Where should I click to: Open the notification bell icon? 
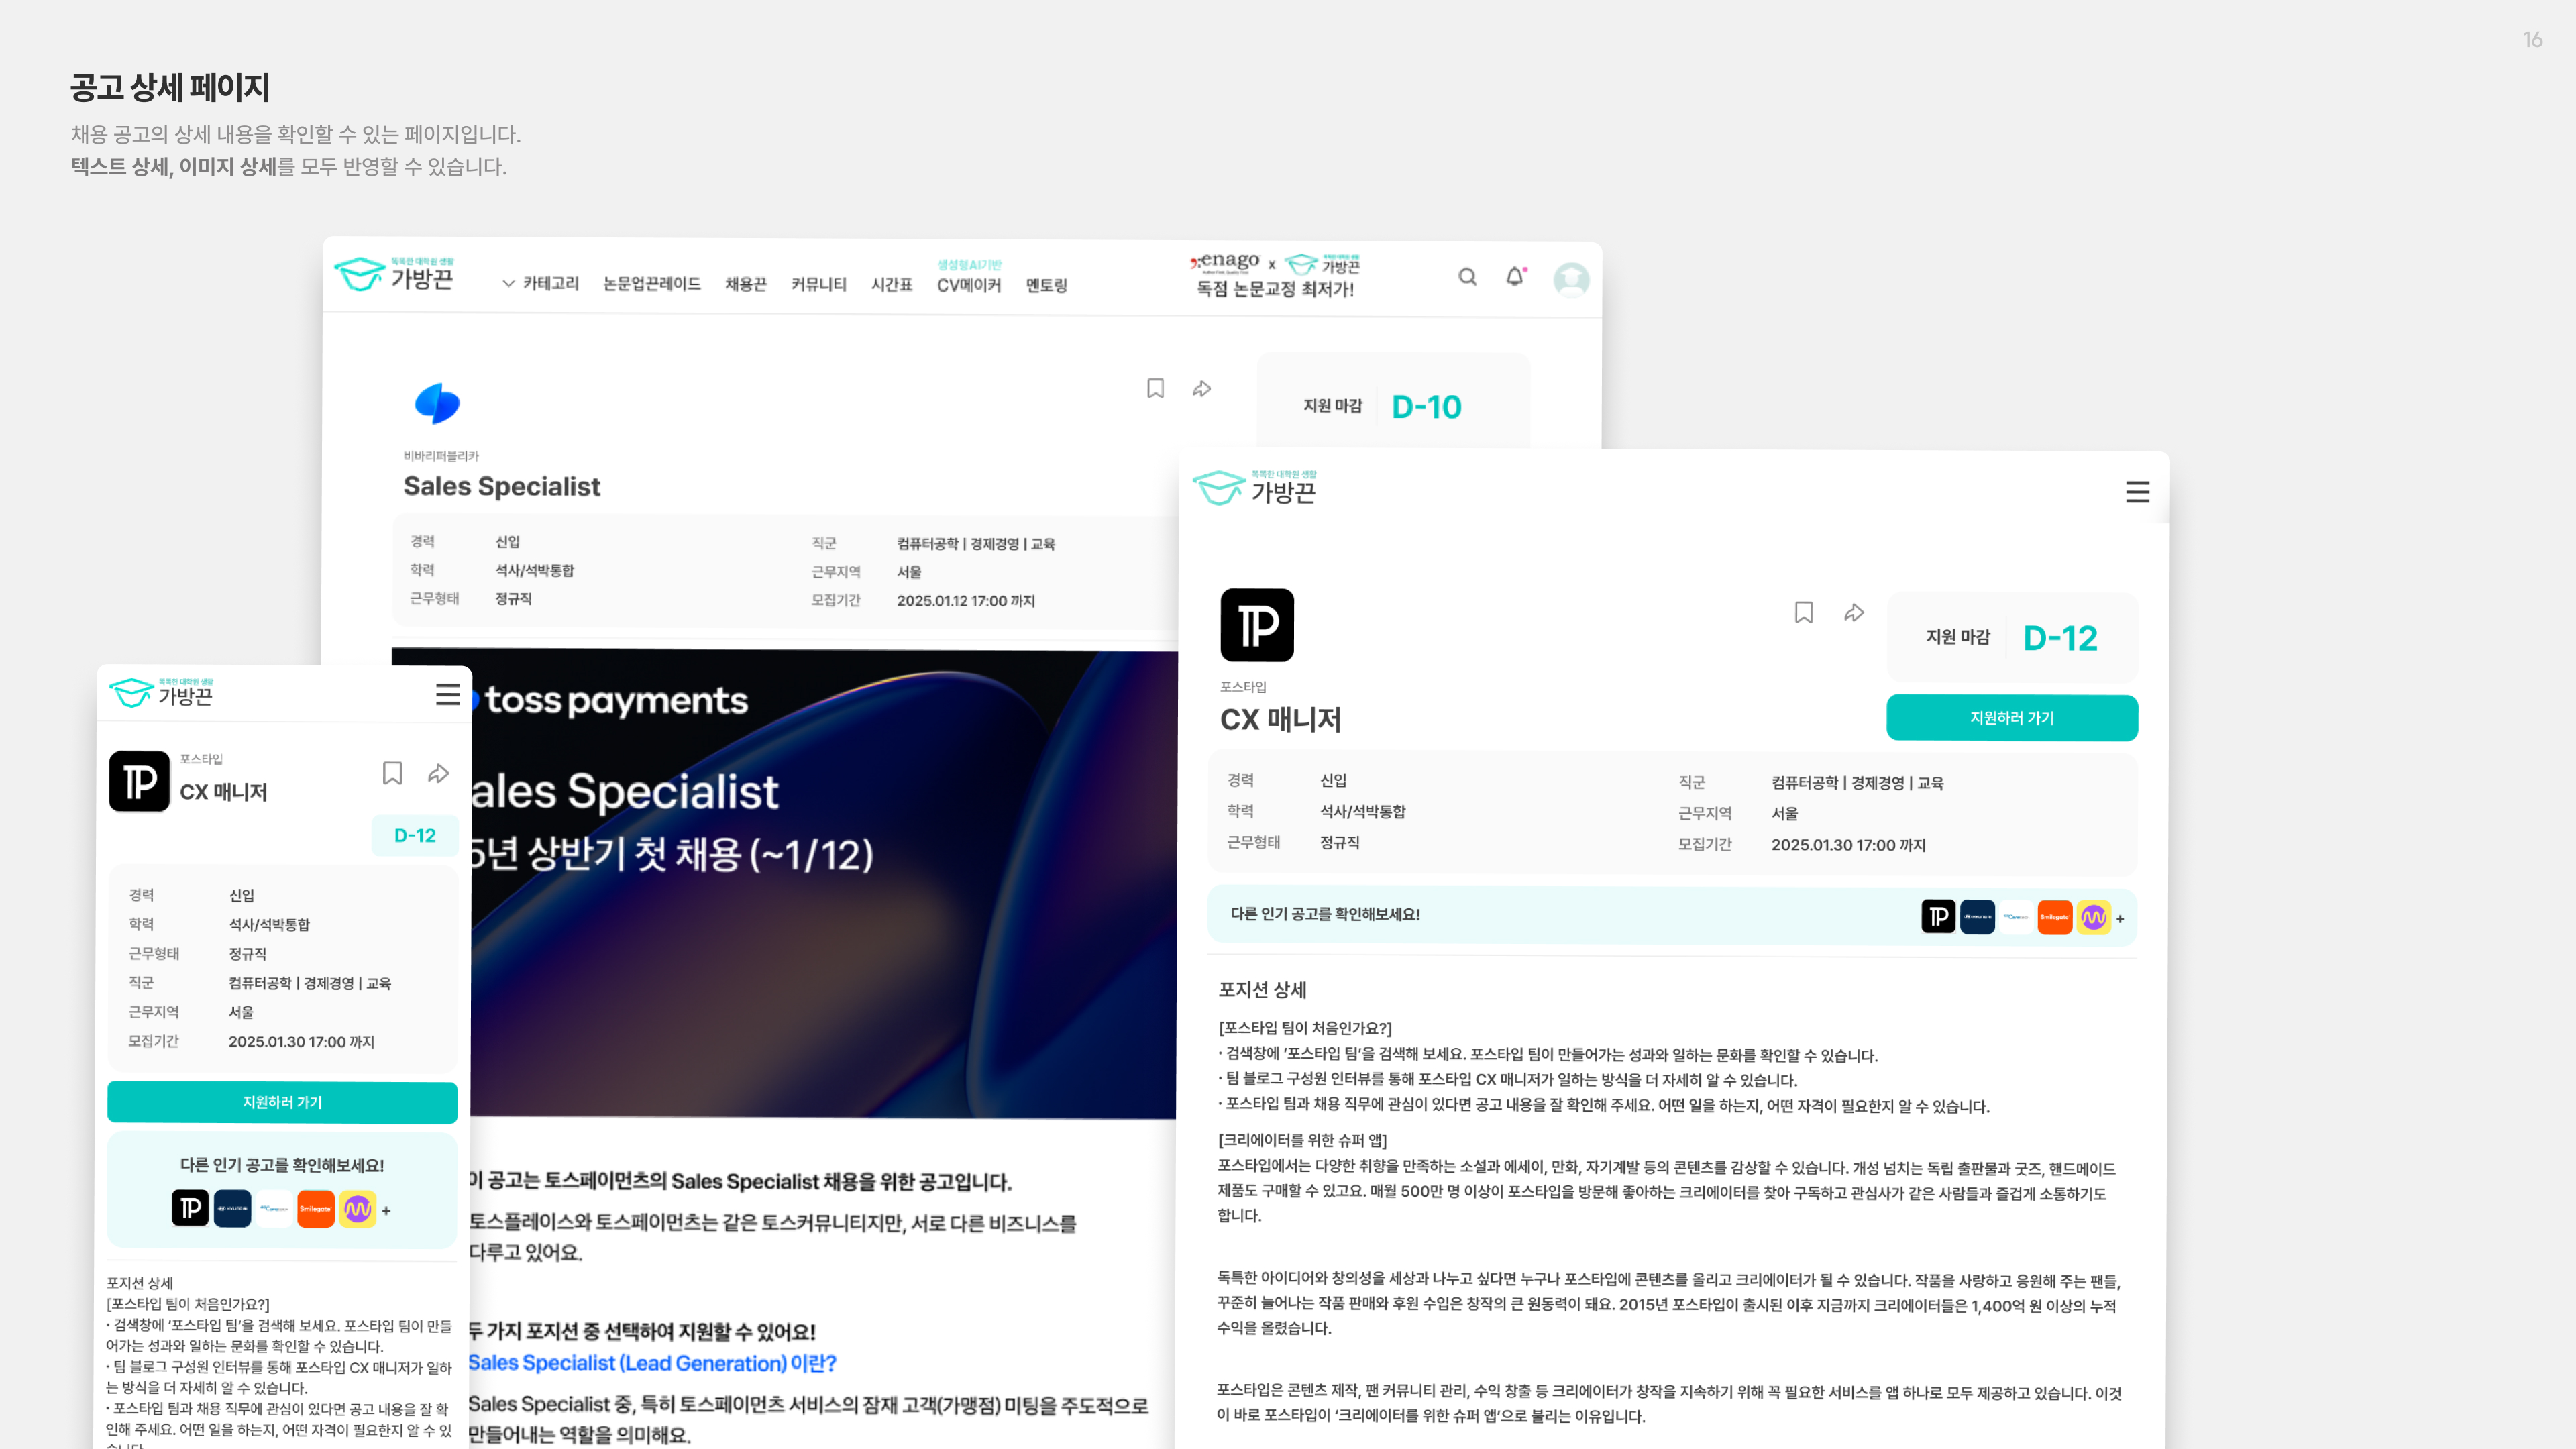(x=1514, y=277)
